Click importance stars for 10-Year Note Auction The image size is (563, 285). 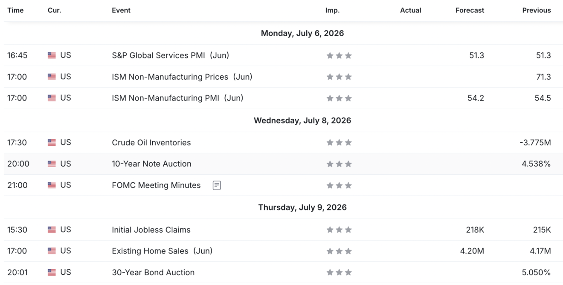pyautogui.click(x=339, y=164)
